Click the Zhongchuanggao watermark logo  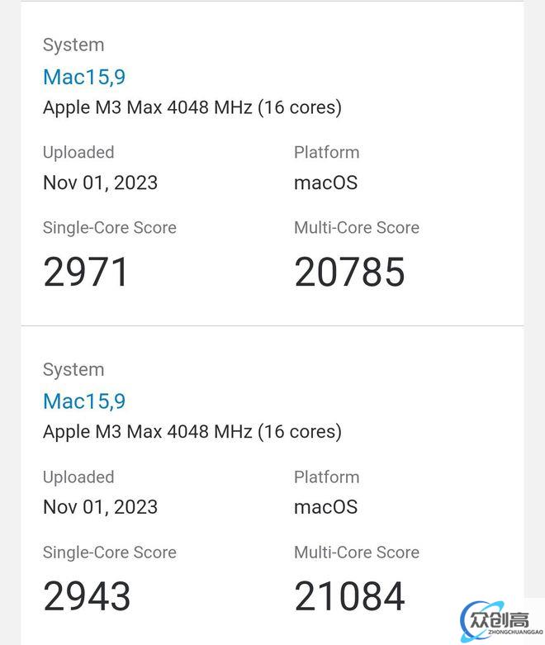click(x=501, y=620)
